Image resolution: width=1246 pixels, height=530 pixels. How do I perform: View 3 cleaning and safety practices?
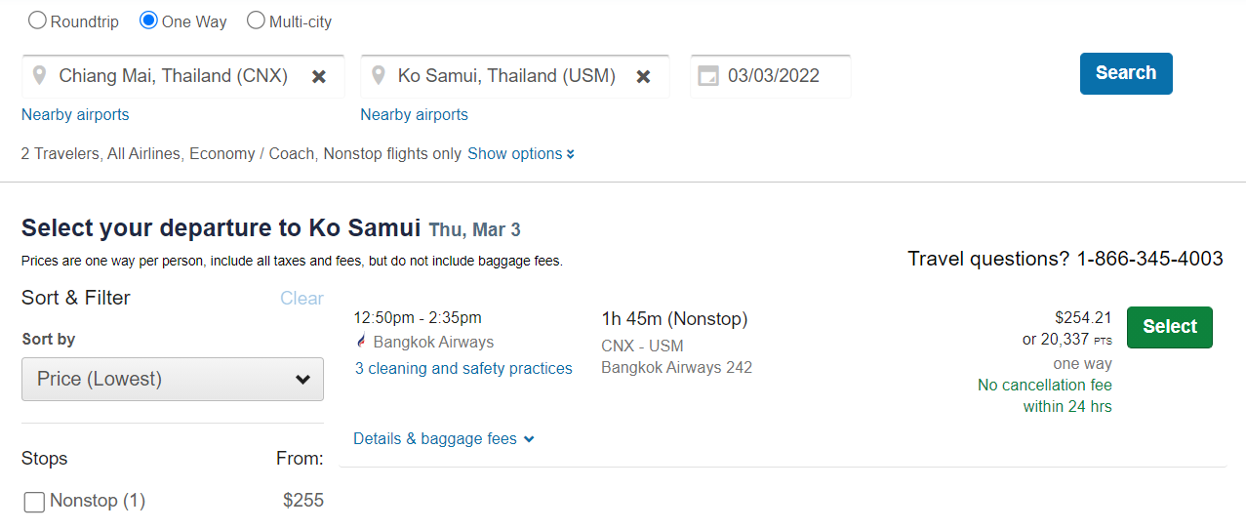[x=463, y=368]
